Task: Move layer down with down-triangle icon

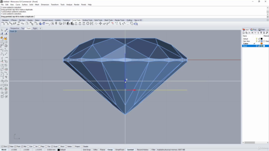Action: click(x=255, y=33)
